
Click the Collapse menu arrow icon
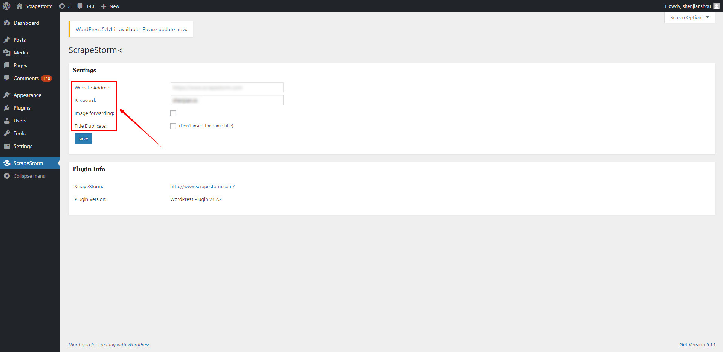7,176
